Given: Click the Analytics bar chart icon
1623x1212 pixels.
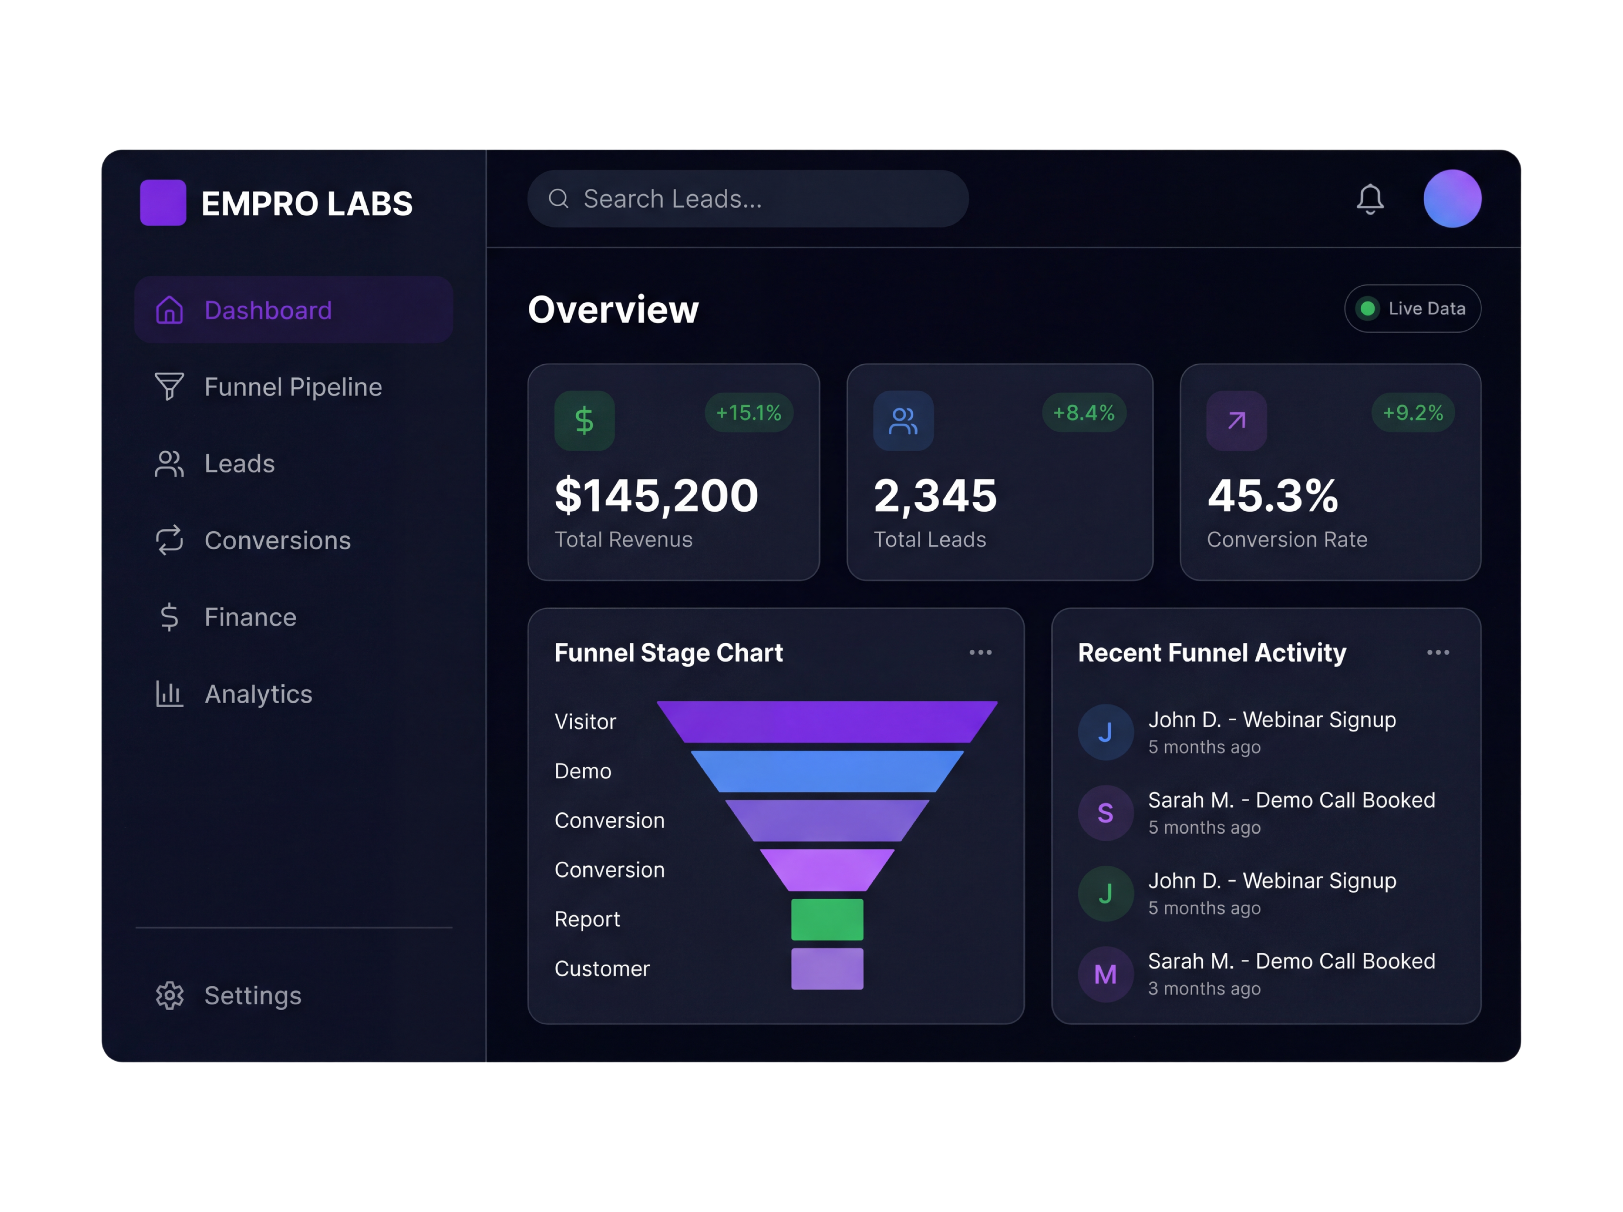Looking at the screenshot, I should pyautogui.click(x=169, y=694).
